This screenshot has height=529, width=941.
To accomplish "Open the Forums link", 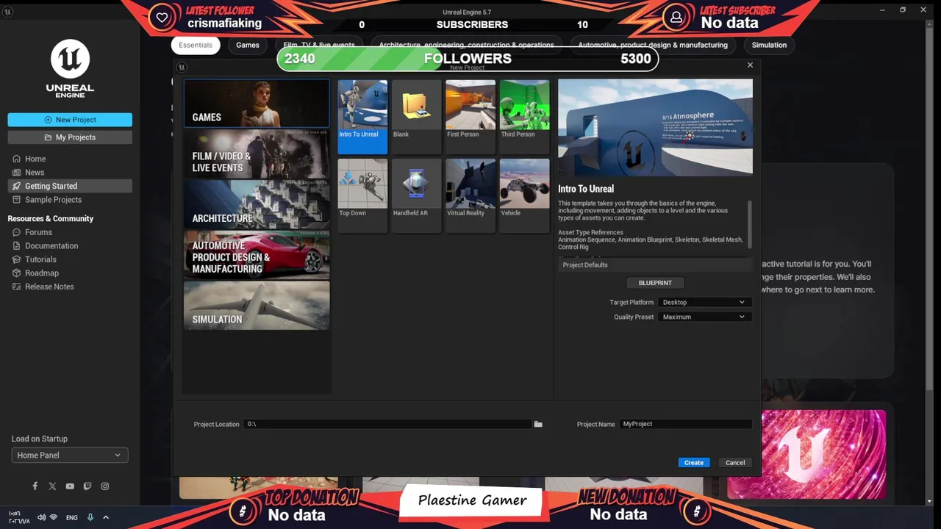I will point(38,232).
